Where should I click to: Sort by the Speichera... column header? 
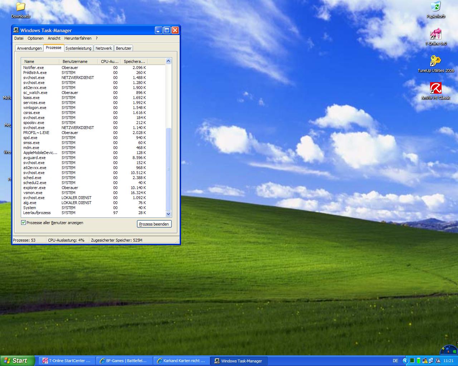tap(134, 61)
